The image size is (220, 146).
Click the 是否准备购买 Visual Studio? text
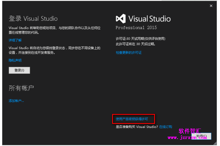[x=137, y=127]
